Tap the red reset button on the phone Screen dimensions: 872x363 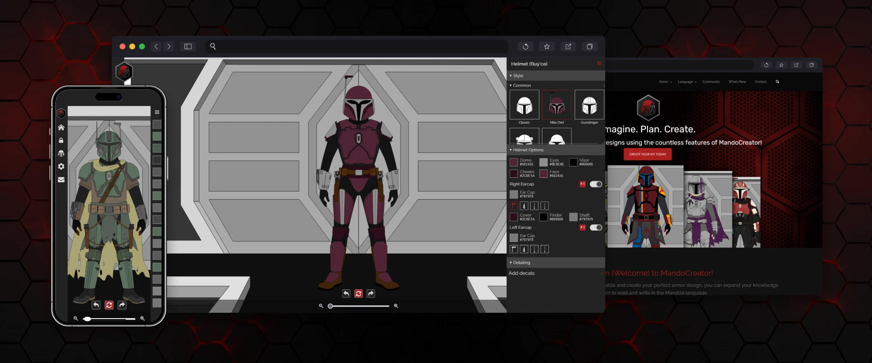[109, 305]
